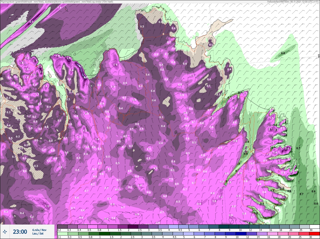The width and height of the screenshot is (320, 239).
Task: Click the dark purple upper swatch between 2 and 2.5
Action: [133, 227]
